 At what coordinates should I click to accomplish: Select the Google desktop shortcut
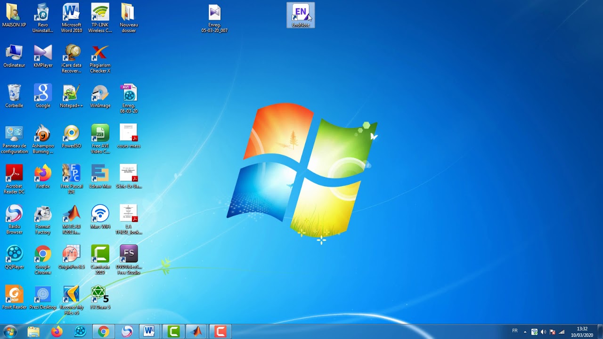(x=43, y=96)
